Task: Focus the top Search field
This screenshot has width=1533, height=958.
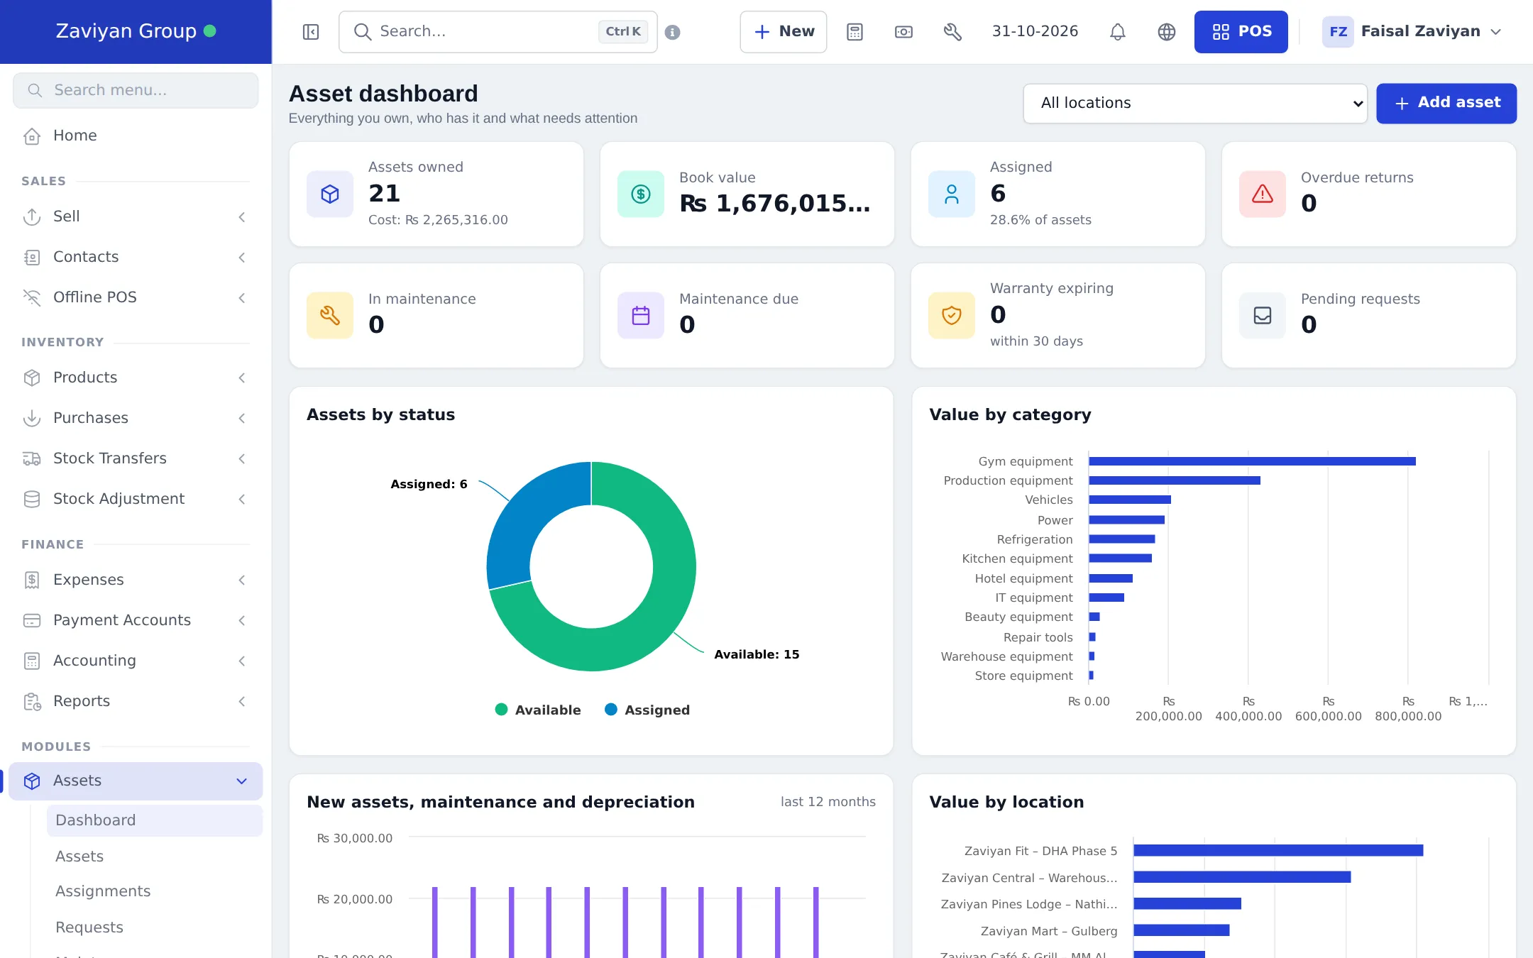Action: pyautogui.click(x=498, y=32)
